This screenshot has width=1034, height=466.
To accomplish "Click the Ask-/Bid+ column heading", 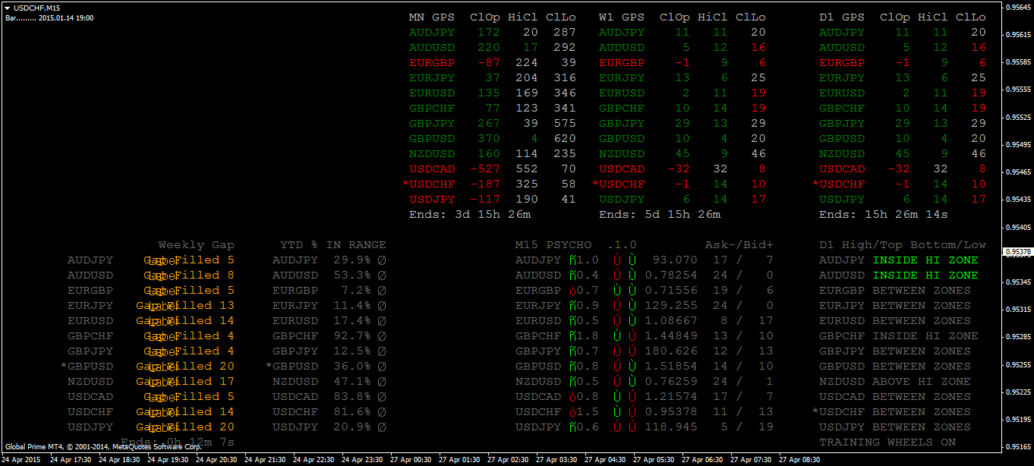I will point(739,244).
